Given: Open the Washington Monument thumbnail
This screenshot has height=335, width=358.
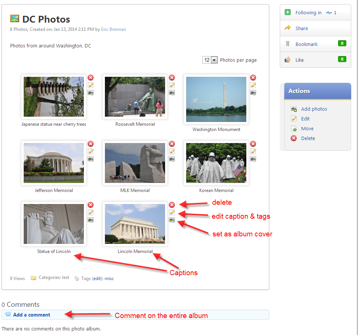Looking at the screenshot, I should coord(216,99).
